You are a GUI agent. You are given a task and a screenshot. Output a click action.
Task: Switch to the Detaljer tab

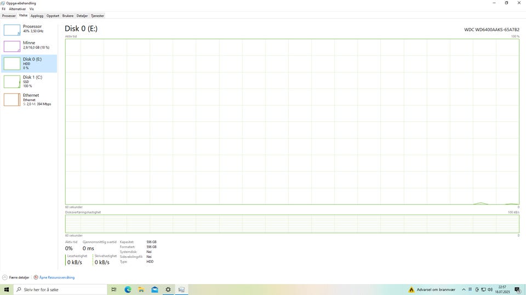(x=82, y=16)
